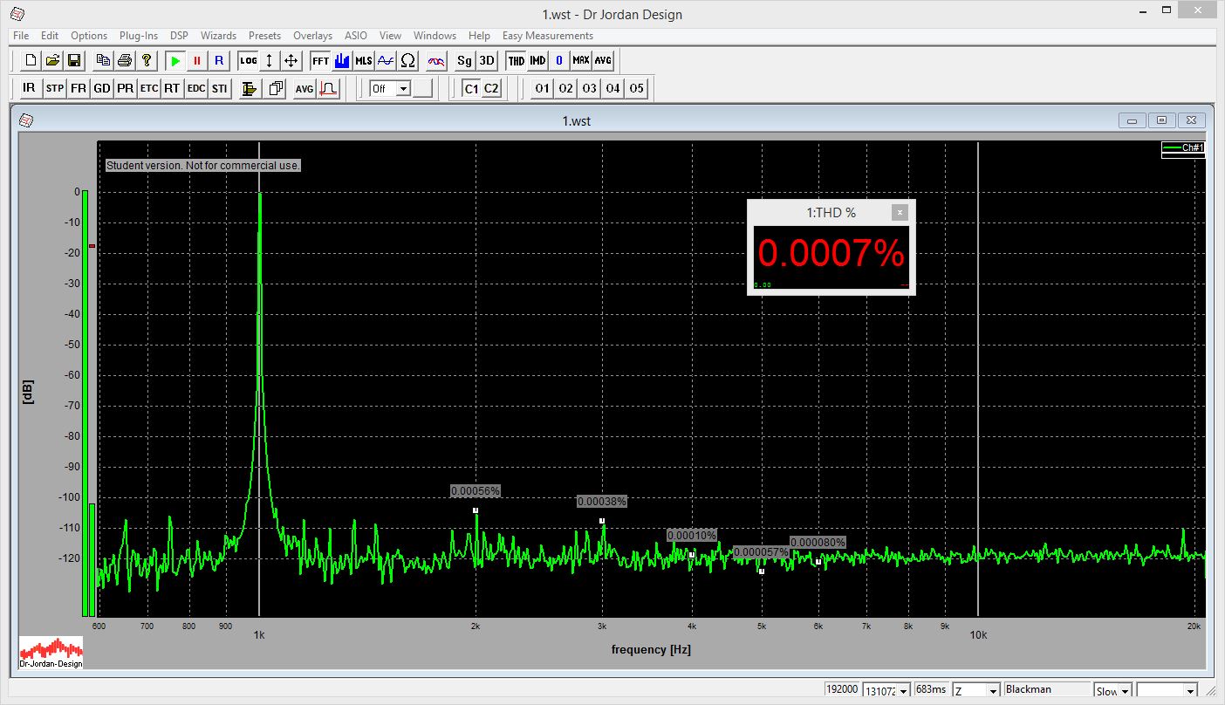Select the IR impulse response view

30,88
